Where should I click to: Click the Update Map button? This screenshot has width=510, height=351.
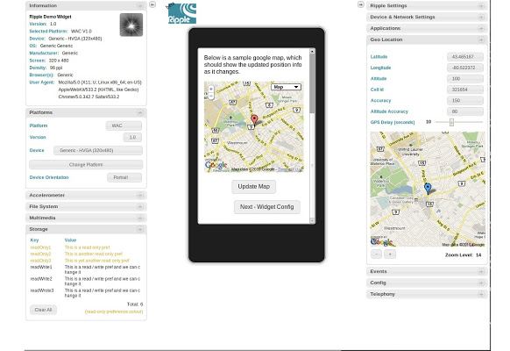[x=254, y=187]
